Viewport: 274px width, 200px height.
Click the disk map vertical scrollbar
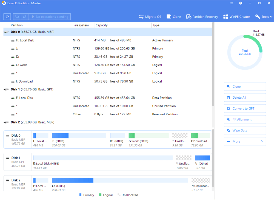coord(213,158)
